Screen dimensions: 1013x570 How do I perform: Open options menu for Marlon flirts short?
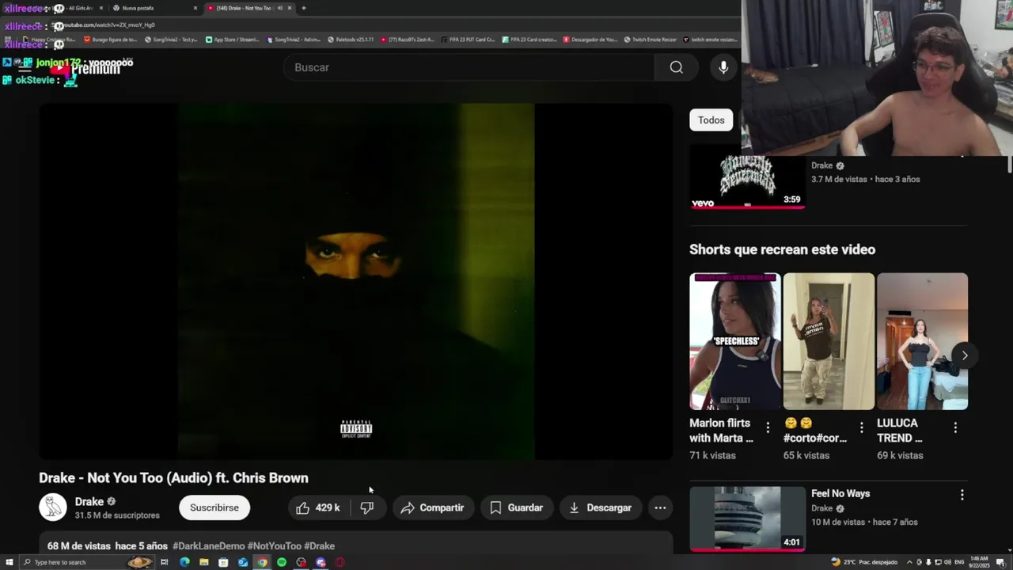point(768,427)
